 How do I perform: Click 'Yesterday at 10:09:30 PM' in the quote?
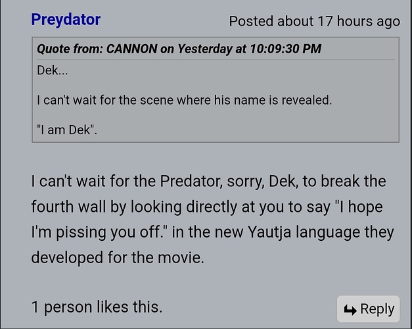[249, 49]
